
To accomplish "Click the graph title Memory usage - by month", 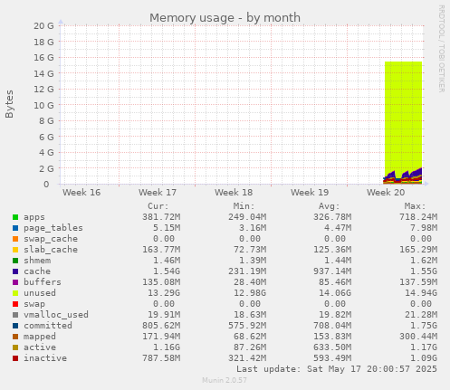I will point(225,18).
